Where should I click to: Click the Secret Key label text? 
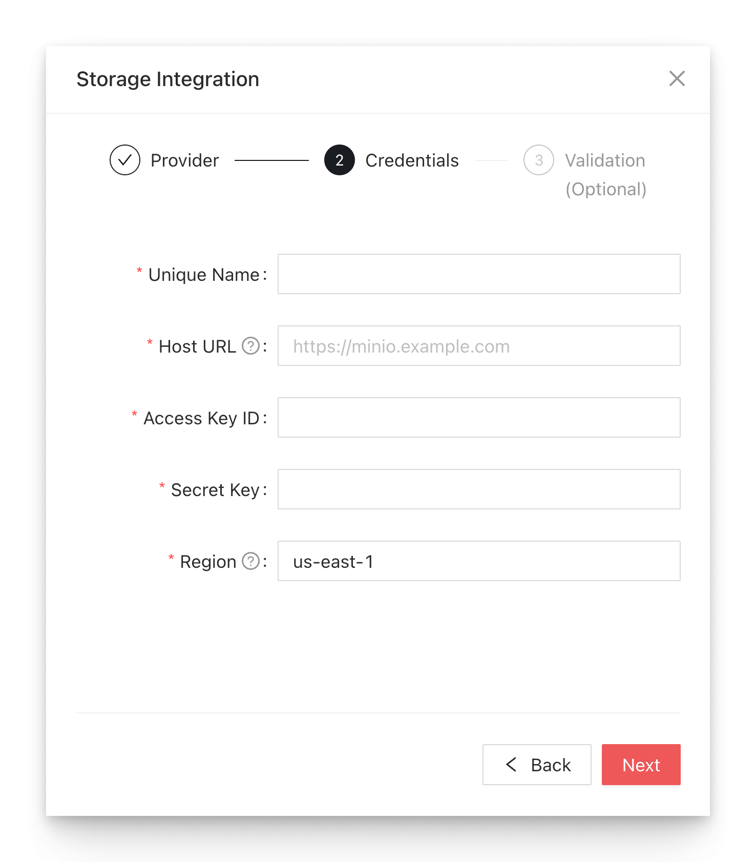(215, 490)
